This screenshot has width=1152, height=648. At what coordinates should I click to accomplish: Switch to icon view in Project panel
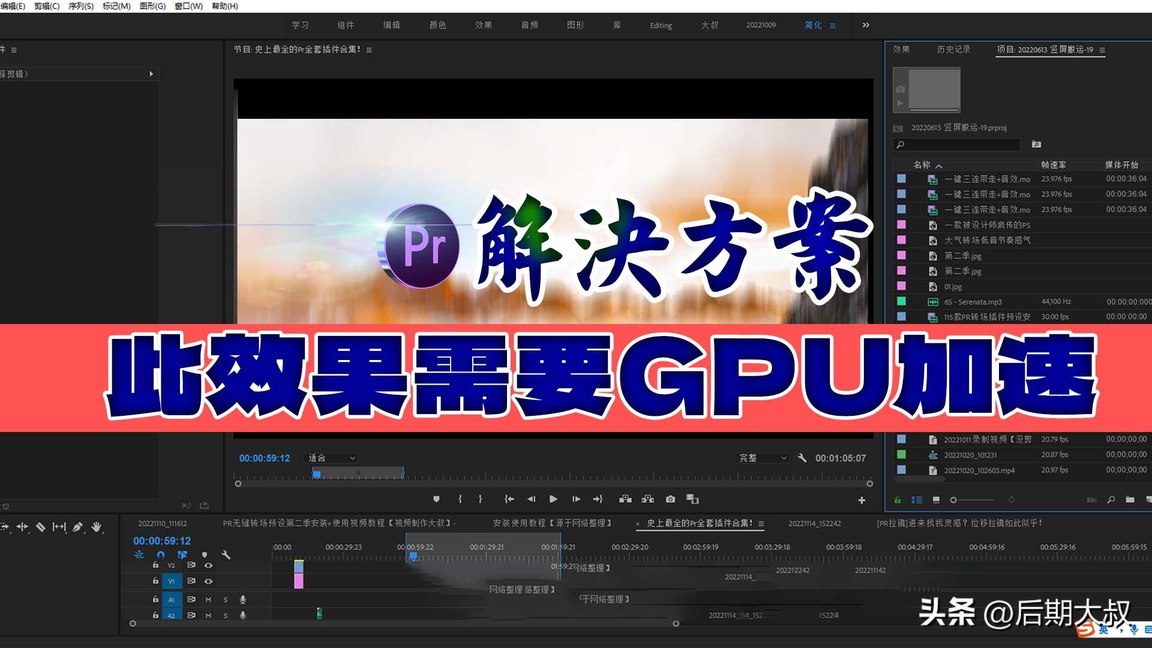(x=936, y=500)
